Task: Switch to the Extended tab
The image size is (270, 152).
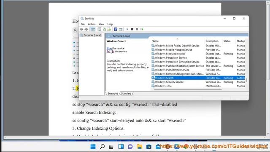Action: click(x=113, y=94)
